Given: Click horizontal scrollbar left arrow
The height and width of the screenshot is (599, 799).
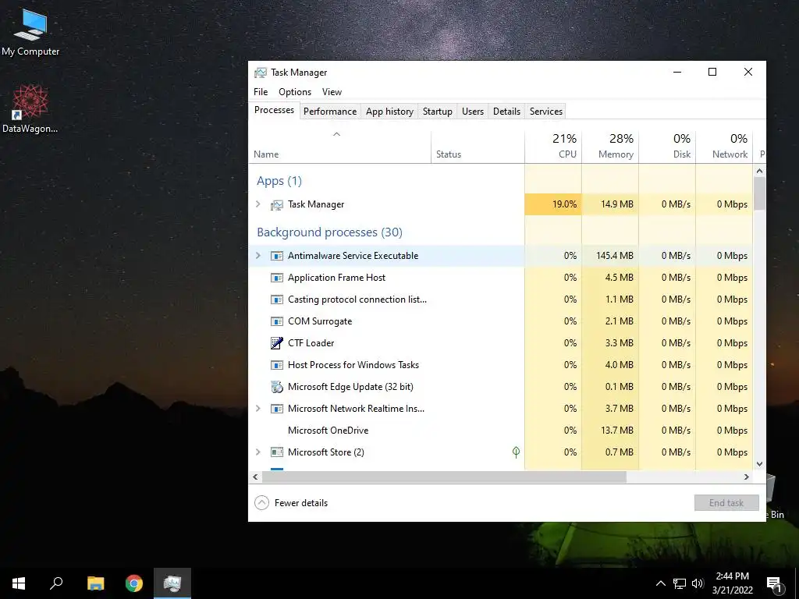Looking at the screenshot, I should coord(255,477).
